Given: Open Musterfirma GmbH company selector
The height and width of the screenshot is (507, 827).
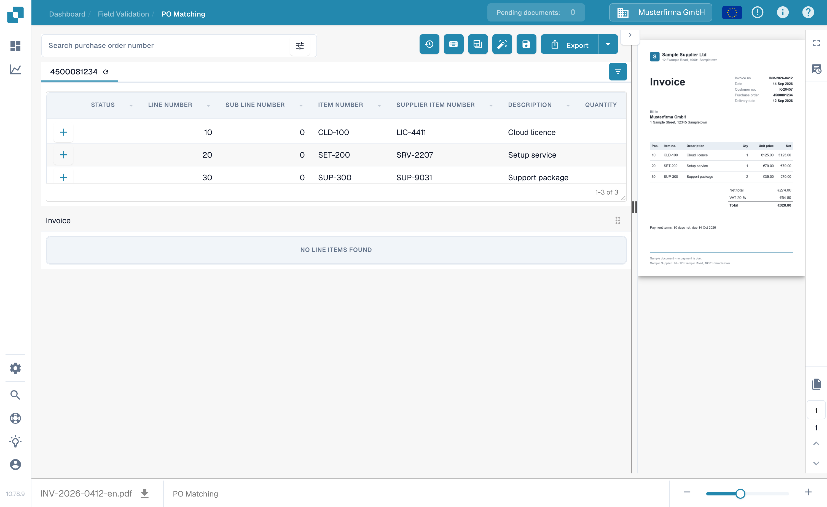Looking at the screenshot, I should coord(660,12).
